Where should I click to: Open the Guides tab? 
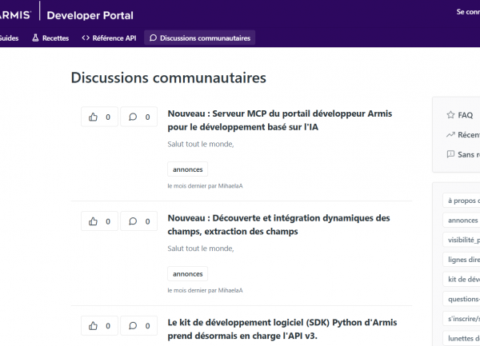pyautogui.click(x=9, y=38)
